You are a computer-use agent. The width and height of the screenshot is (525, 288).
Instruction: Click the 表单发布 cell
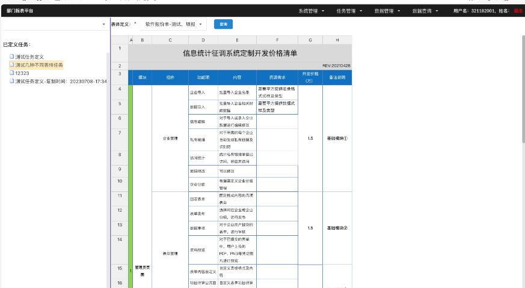[203, 214]
